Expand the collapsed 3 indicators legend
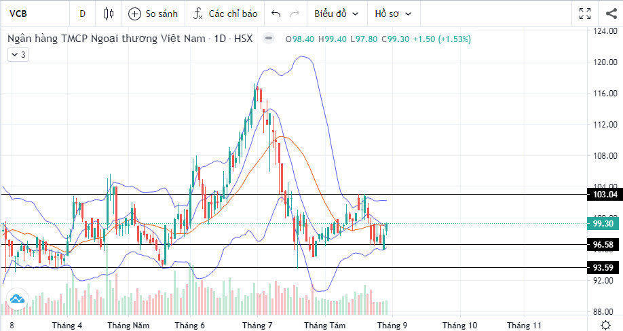This screenshot has width=623, height=331. pos(18,55)
